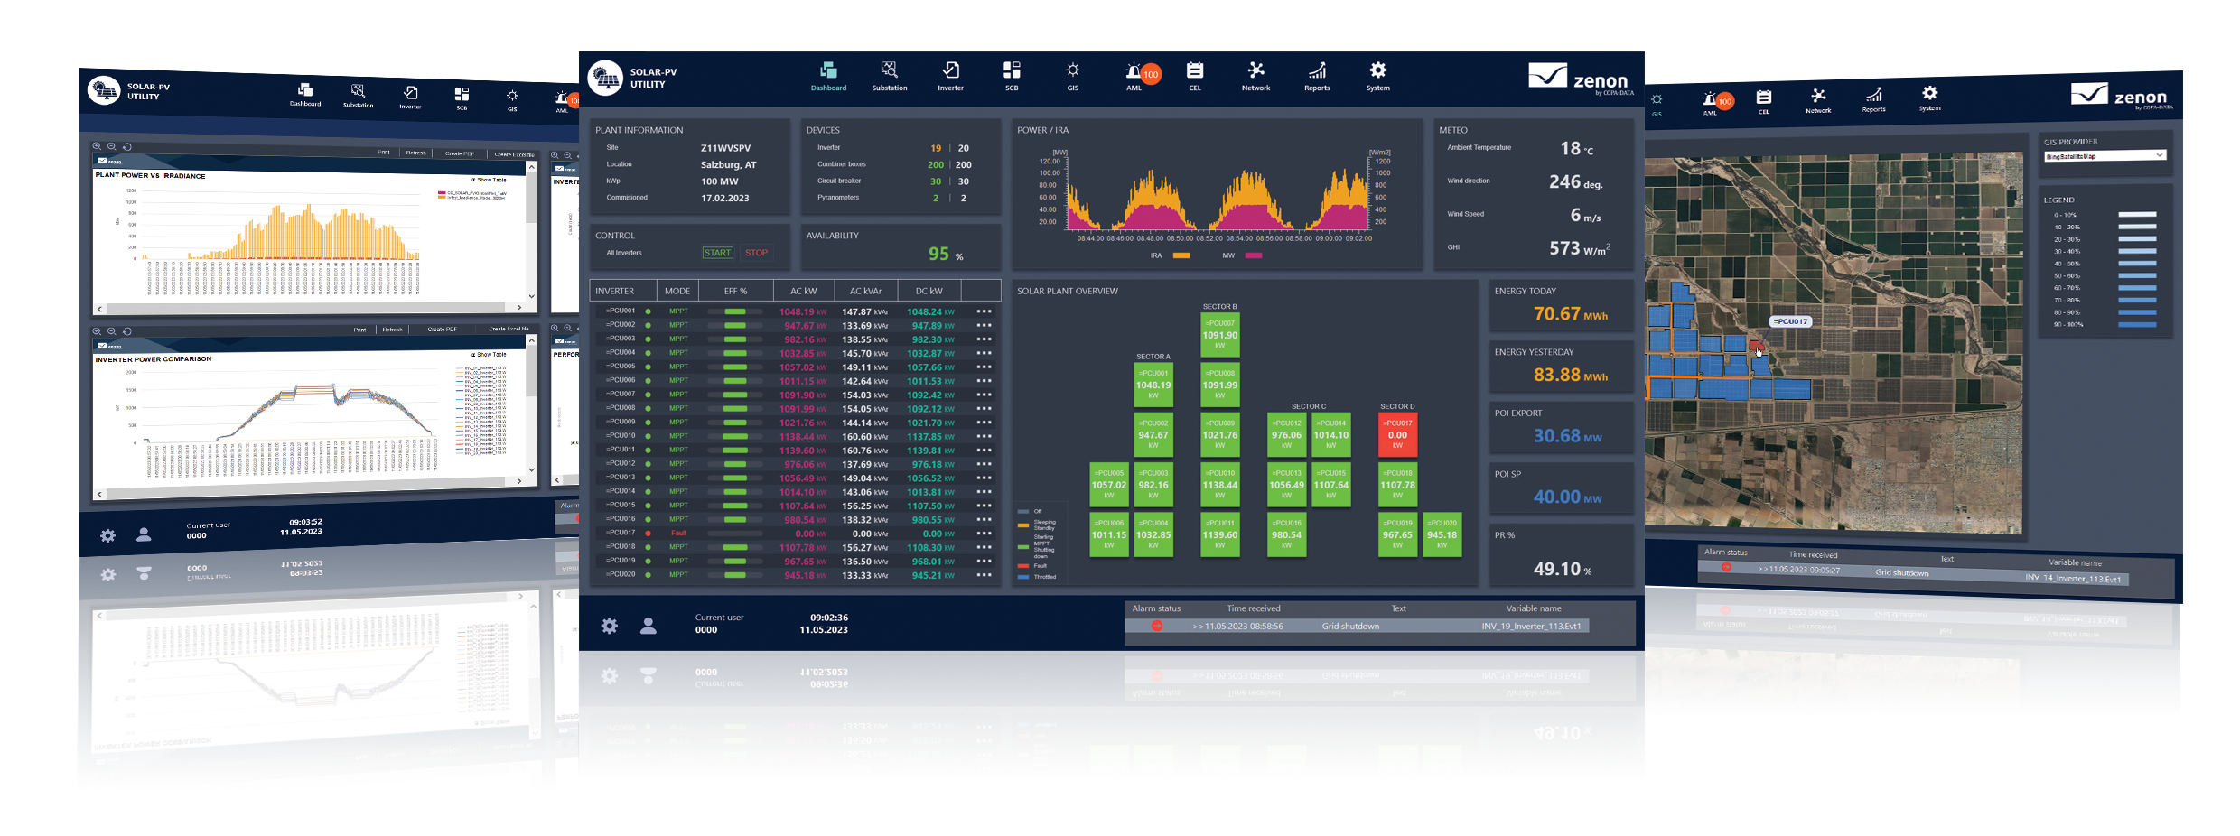Image resolution: width=2240 pixels, height=836 pixels.
Task: Click the 90 - 100% legend color swatch
Action: click(2137, 324)
